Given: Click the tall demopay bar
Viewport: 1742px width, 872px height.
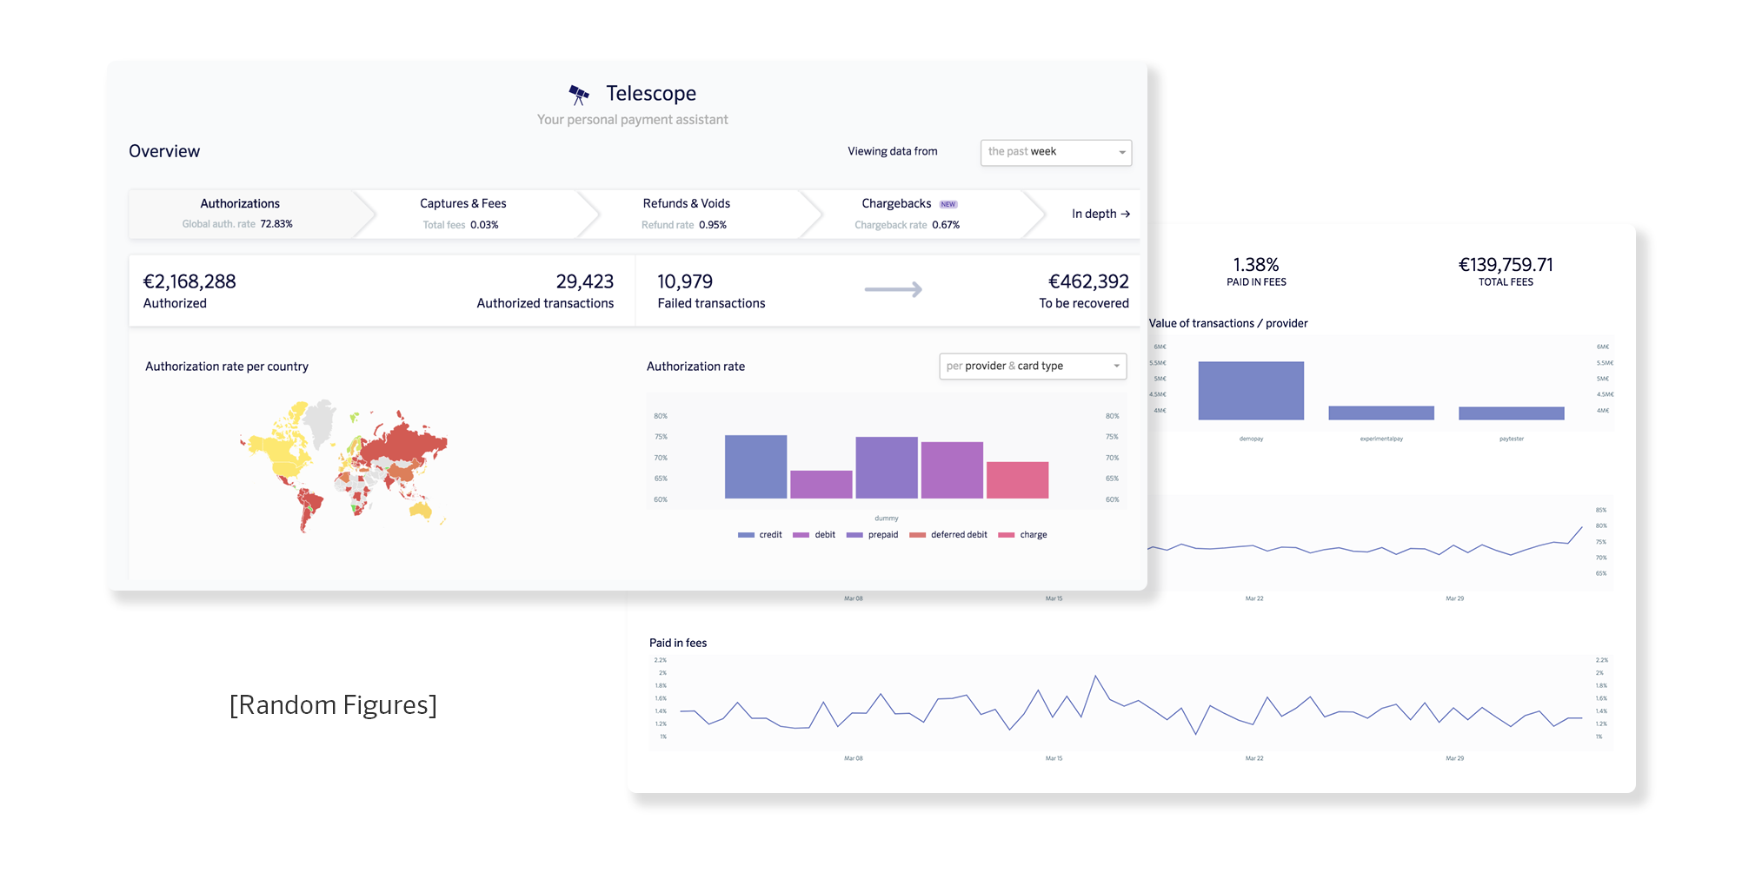Looking at the screenshot, I should [1250, 391].
